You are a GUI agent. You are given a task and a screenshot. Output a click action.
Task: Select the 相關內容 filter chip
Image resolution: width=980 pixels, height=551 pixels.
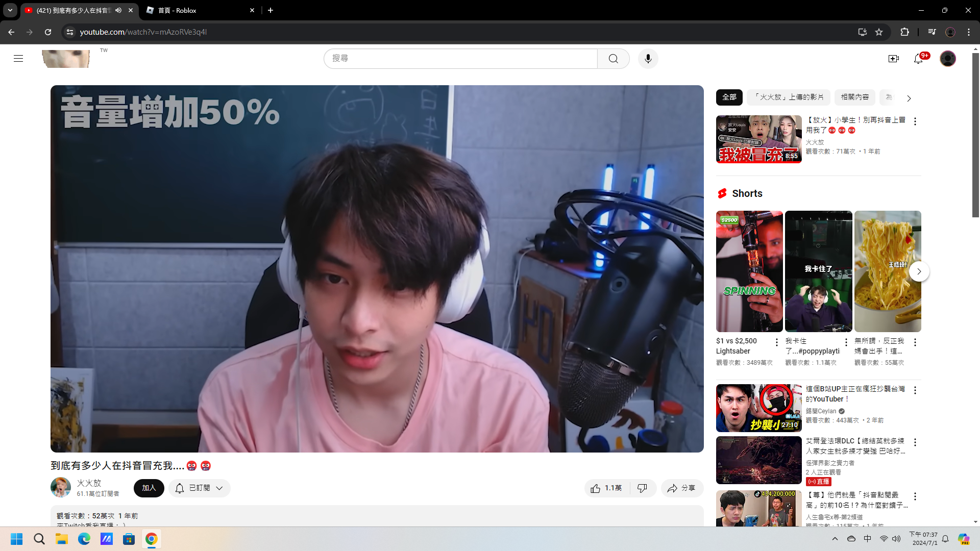[855, 97]
